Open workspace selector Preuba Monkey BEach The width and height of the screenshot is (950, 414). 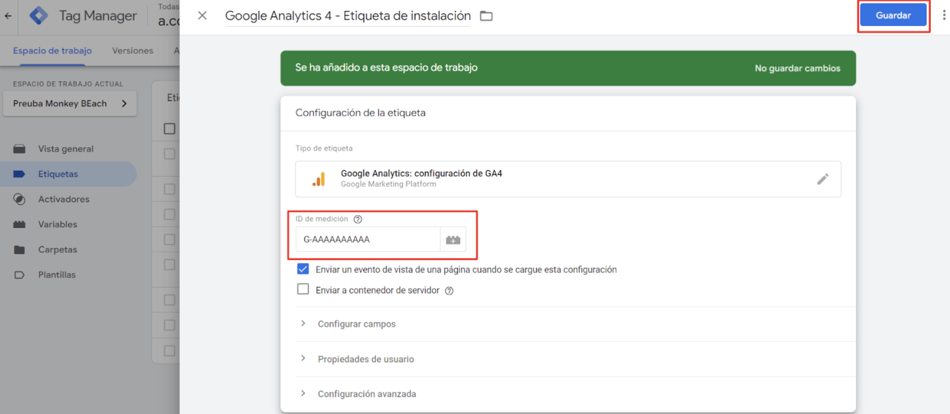point(70,104)
